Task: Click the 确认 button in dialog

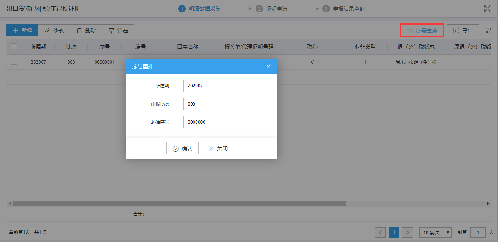Action: [182, 149]
